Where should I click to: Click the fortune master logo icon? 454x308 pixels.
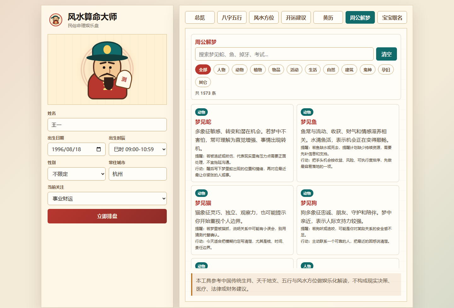pos(56,20)
